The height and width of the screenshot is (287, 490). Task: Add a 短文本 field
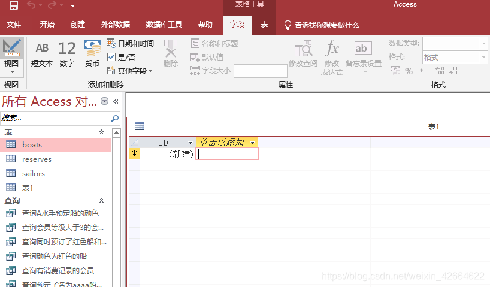pos(42,55)
